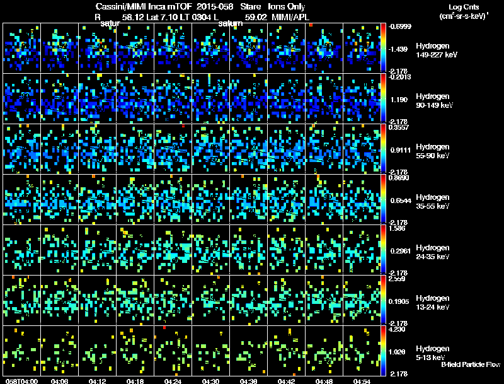Click the 55-90 keV panel at 04:24
This screenshot has height=384, width=504.
[x=173, y=149]
